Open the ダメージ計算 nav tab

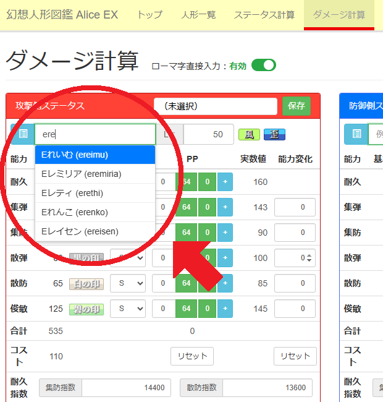point(339,15)
